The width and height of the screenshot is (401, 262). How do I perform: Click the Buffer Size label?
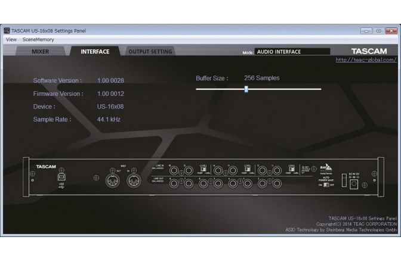[x=212, y=79]
